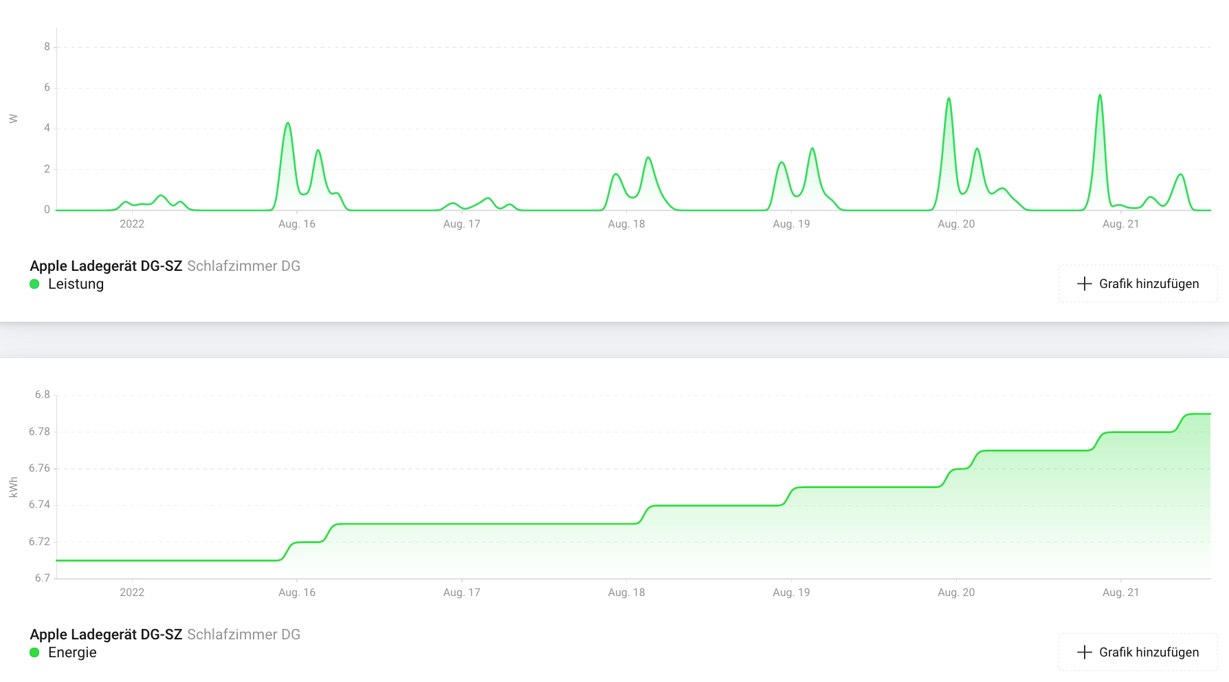Click Aug. 19 label on energy chart axis
This screenshot has height=682, width=1229.
point(791,593)
